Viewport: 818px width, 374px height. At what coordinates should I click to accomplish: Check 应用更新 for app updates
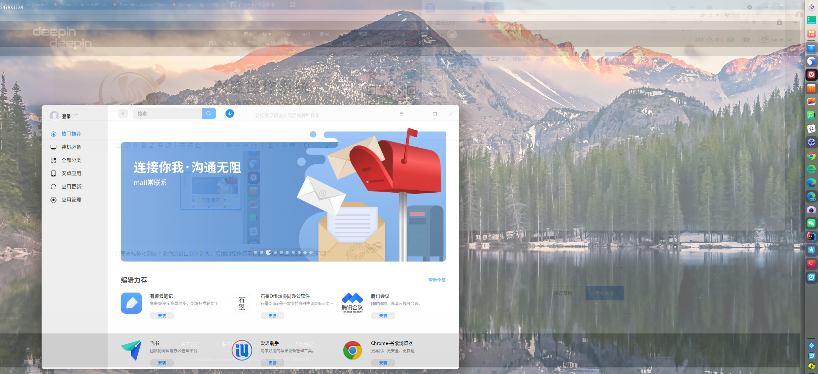[71, 186]
